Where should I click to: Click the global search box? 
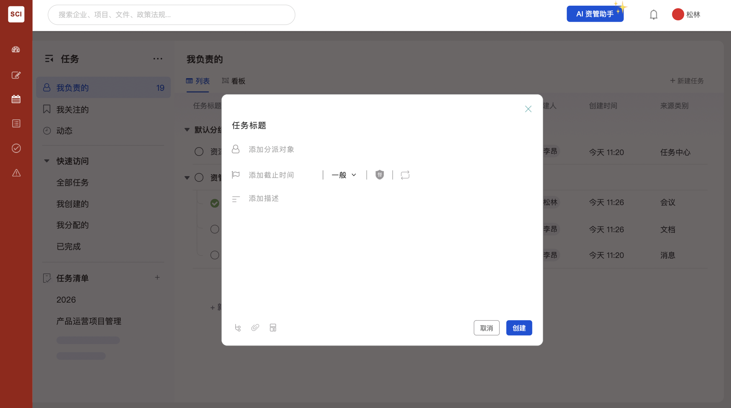point(171,15)
